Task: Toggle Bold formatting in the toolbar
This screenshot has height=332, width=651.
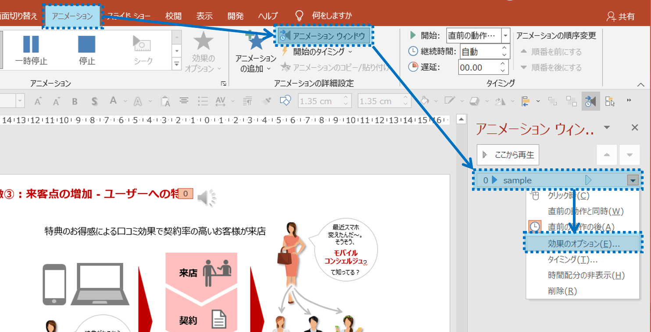Action: tap(75, 101)
